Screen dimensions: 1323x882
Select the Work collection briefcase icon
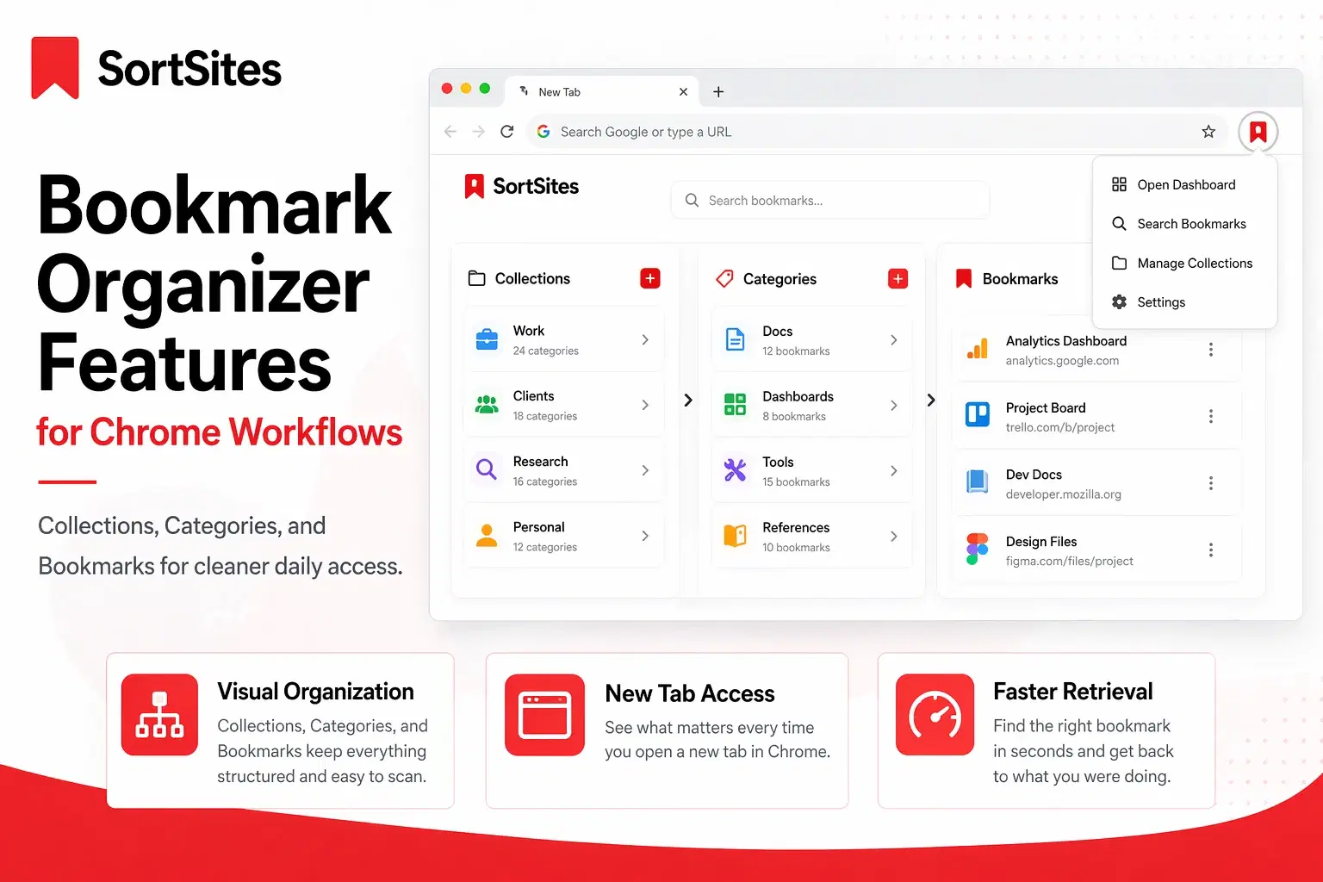(487, 339)
